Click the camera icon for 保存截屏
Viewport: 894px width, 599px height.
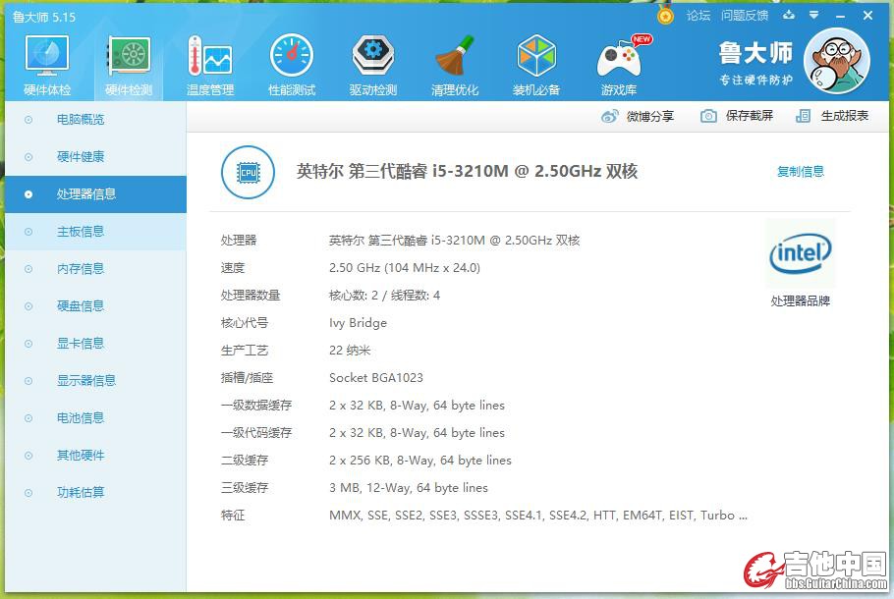point(708,116)
